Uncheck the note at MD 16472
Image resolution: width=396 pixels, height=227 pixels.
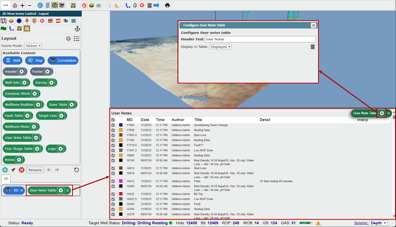tap(113, 181)
